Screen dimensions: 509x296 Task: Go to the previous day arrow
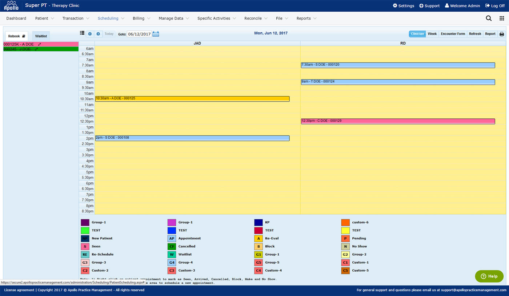click(90, 34)
